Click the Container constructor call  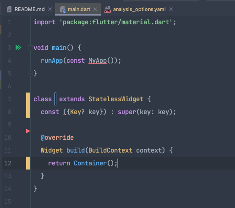[x=90, y=163]
